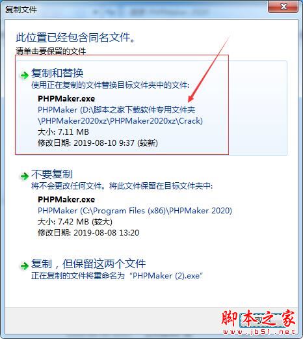Click the green arrow beside 不要复制
This screenshot has height=339, width=303.
[24, 176]
